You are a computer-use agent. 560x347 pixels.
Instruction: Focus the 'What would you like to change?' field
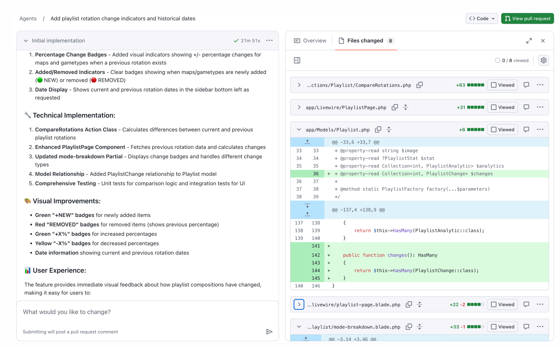click(148, 312)
